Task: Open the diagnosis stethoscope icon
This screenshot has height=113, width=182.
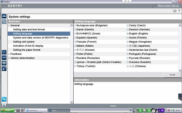Action: [x=4, y=52]
